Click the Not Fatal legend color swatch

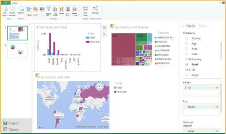pyautogui.click(x=88, y=42)
